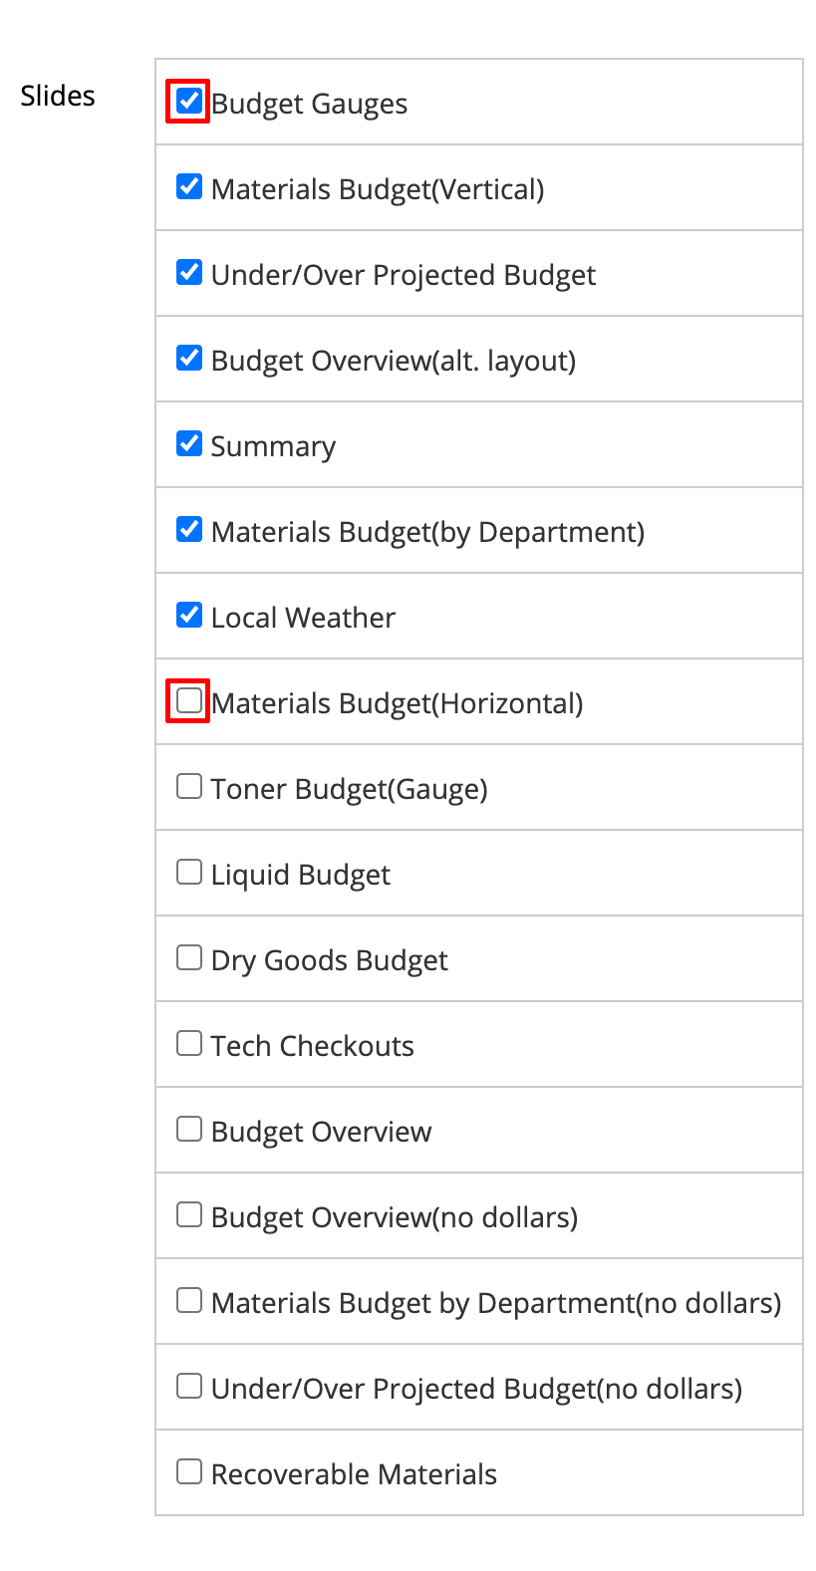Select the Summary slide label text

(273, 445)
